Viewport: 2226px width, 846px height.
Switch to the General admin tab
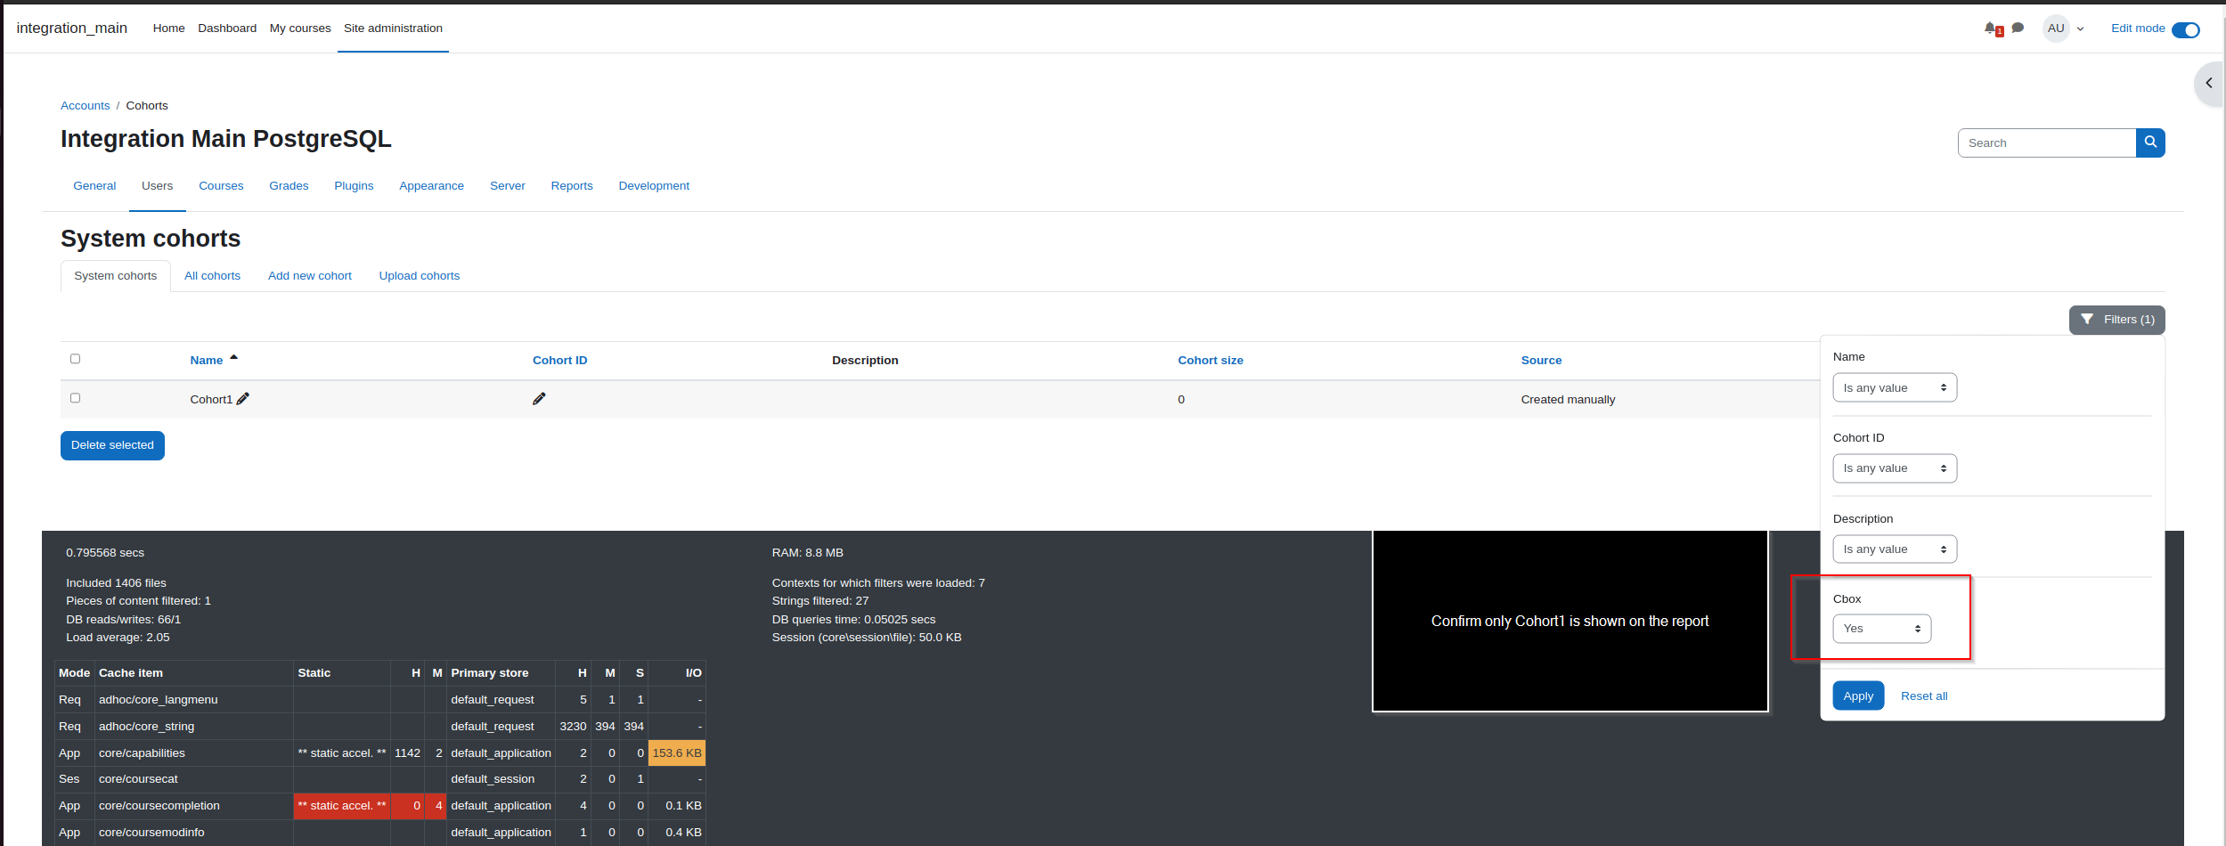click(94, 186)
